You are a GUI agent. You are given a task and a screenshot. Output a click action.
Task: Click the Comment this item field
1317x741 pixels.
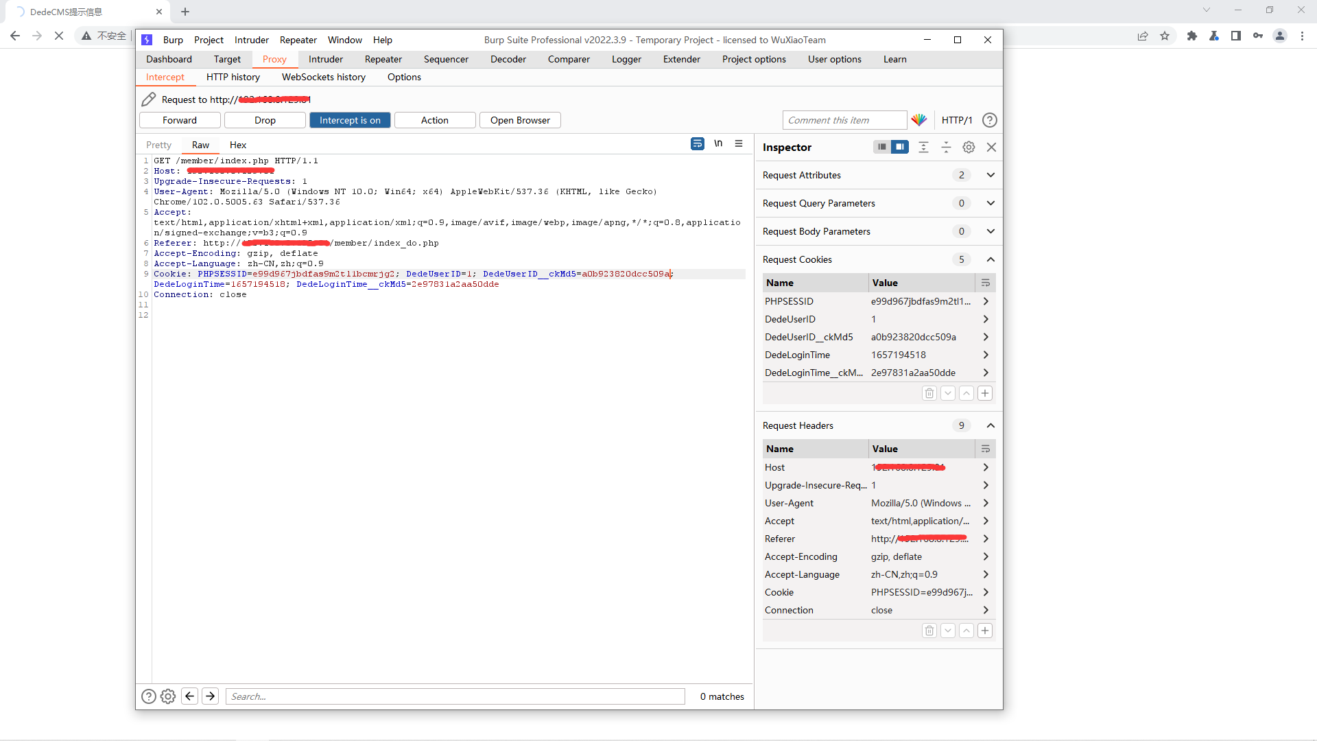click(844, 120)
